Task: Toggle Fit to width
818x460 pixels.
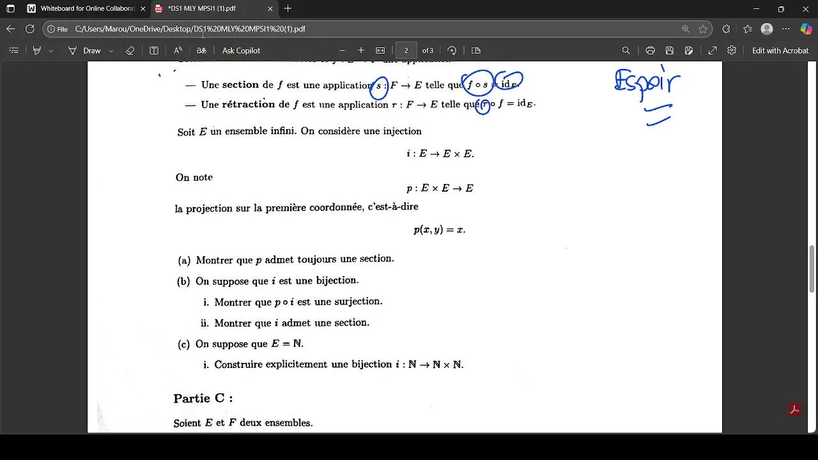Action: [x=381, y=50]
